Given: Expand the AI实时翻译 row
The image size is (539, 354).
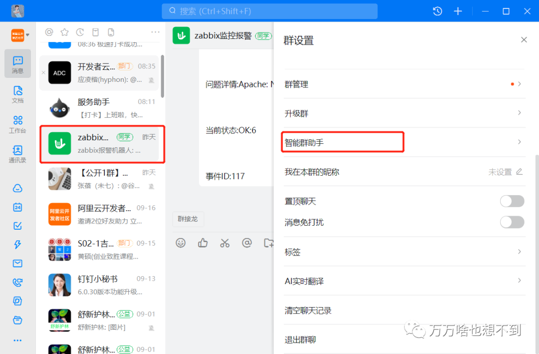Looking at the screenshot, I should (405, 281).
